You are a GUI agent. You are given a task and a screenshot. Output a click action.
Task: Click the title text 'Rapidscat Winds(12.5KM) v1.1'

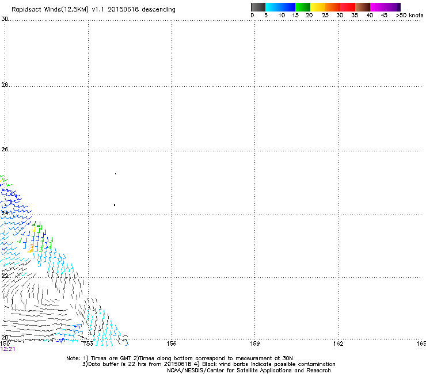pos(58,10)
